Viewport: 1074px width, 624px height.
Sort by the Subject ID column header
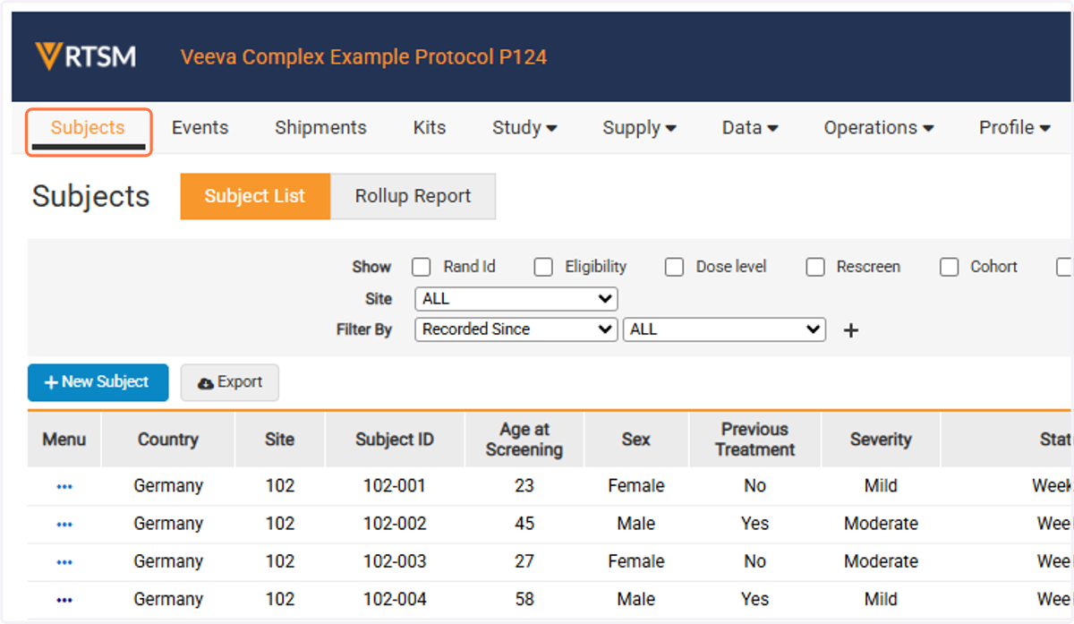(395, 440)
